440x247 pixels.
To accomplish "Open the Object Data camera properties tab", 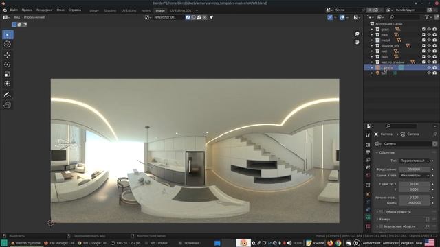I will (368, 217).
